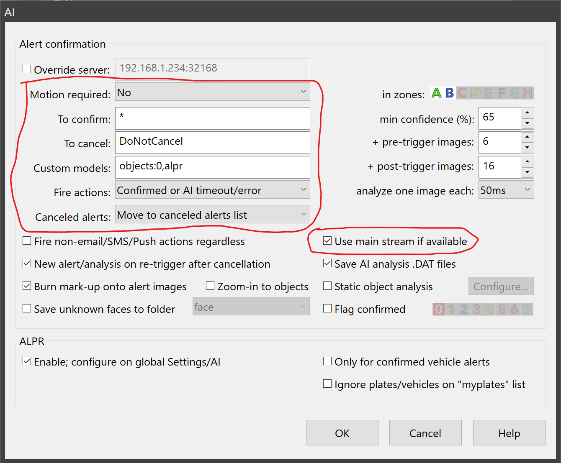
Task: Click flag number 7 icon
Action: [x=527, y=310]
